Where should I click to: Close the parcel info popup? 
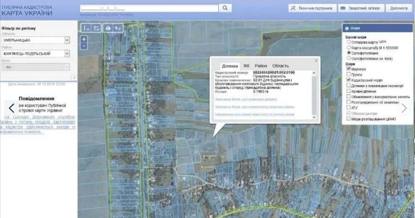[x=316, y=60]
